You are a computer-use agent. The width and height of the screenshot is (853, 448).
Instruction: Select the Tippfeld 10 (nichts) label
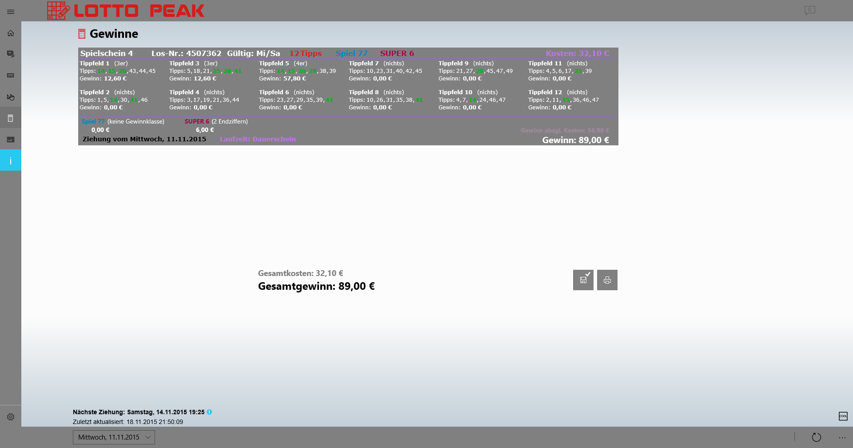(x=468, y=92)
